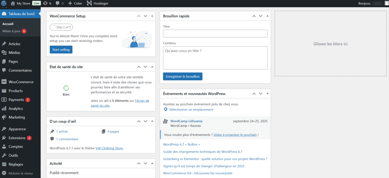The height and width of the screenshot is (178, 389).
Task: Open the VW Clothing Store theme link
Action: (109, 148)
